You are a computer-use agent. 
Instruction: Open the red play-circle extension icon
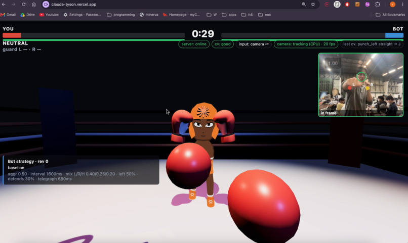(x=327, y=5)
